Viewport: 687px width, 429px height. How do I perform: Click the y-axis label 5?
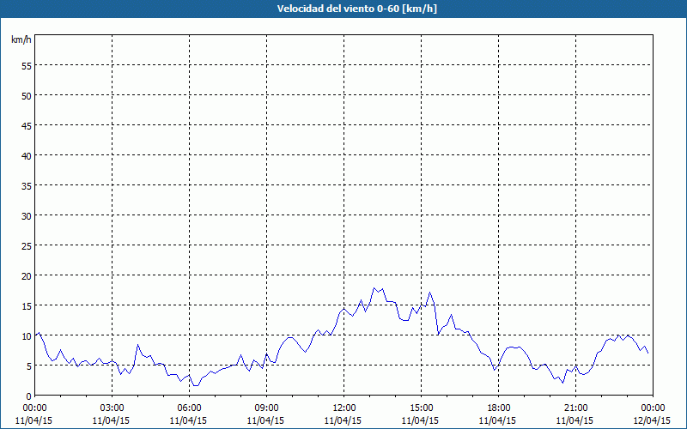(x=29, y=366)
